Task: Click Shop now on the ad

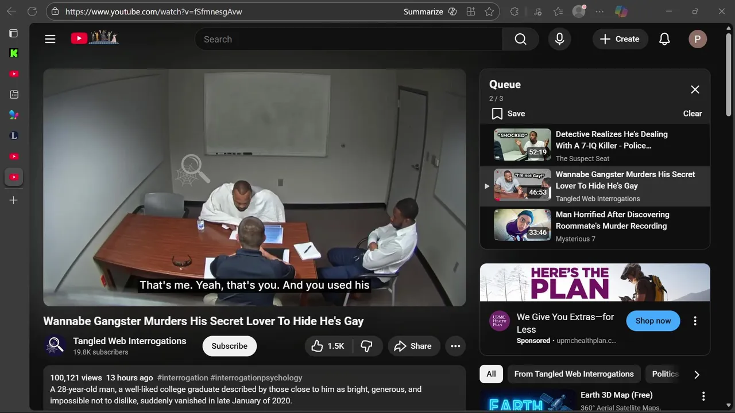Action: (x=653, y=321)
